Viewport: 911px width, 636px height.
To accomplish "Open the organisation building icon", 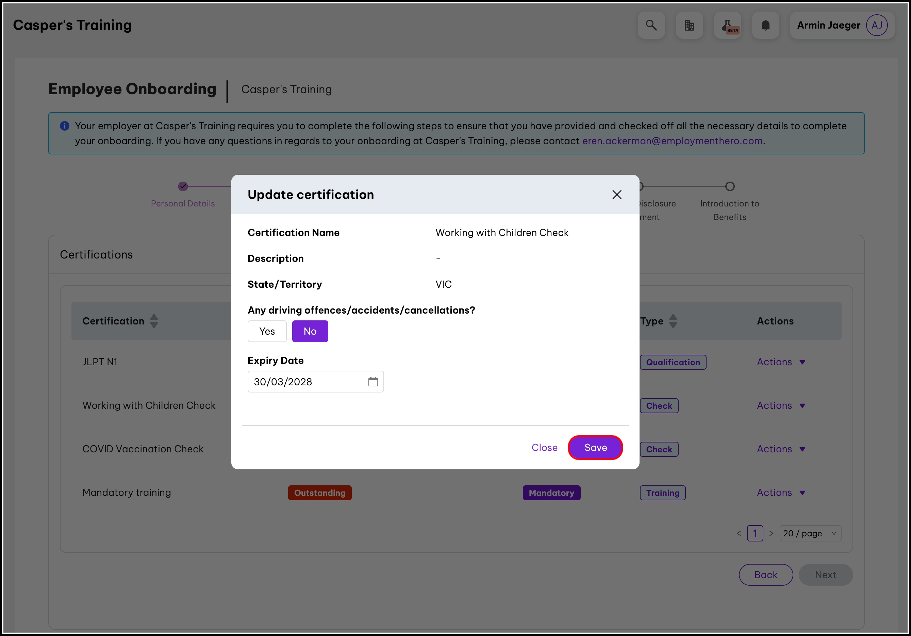I will click(x=689, y=26).
